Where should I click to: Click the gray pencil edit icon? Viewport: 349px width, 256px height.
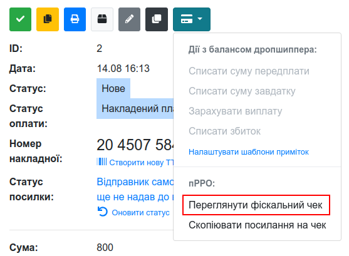129,19
